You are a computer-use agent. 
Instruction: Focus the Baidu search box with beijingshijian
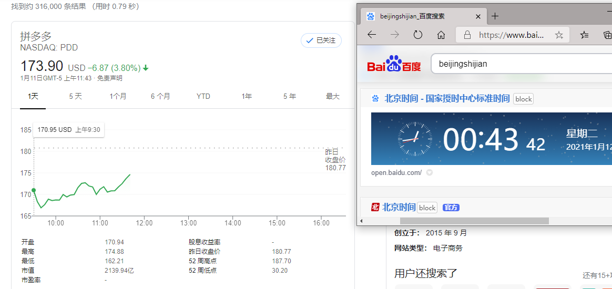coord(521,64)
